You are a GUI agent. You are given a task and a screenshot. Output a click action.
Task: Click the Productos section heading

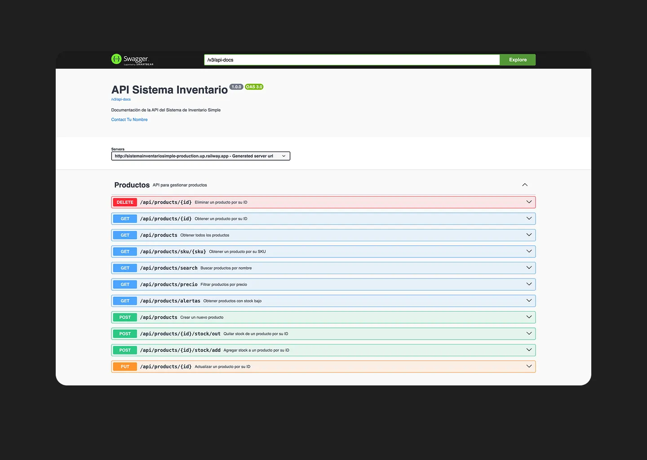click(x=132, y=185)
